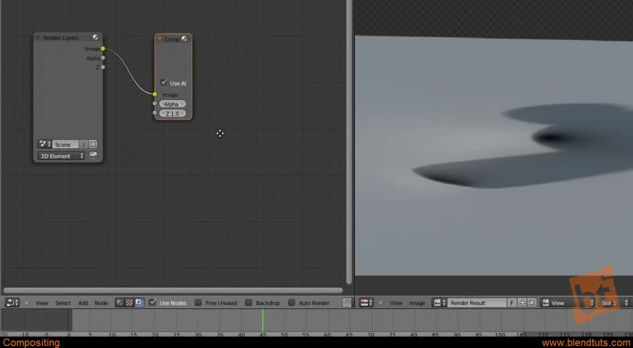The image size is (633, 348).
Task: Unlink Render Result with X button
Action: pyautogui.click(x=531, y=302)
